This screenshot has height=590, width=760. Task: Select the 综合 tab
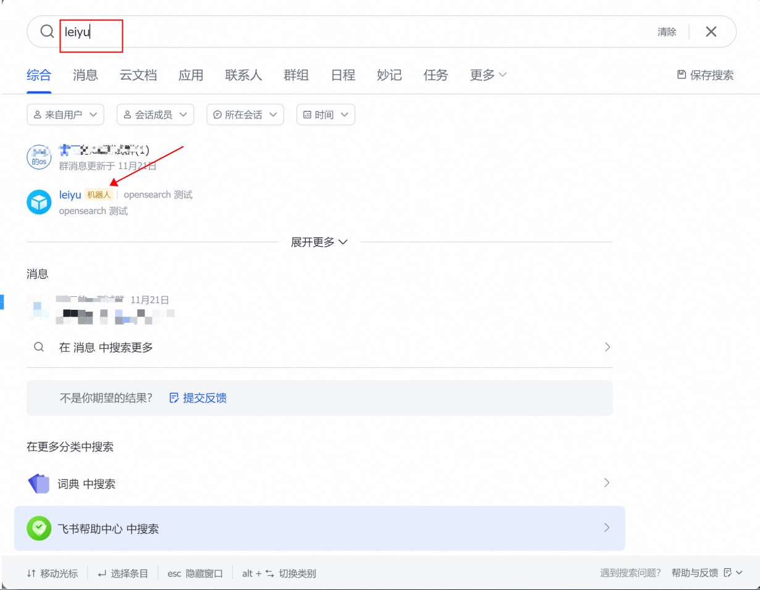(39, 75)
